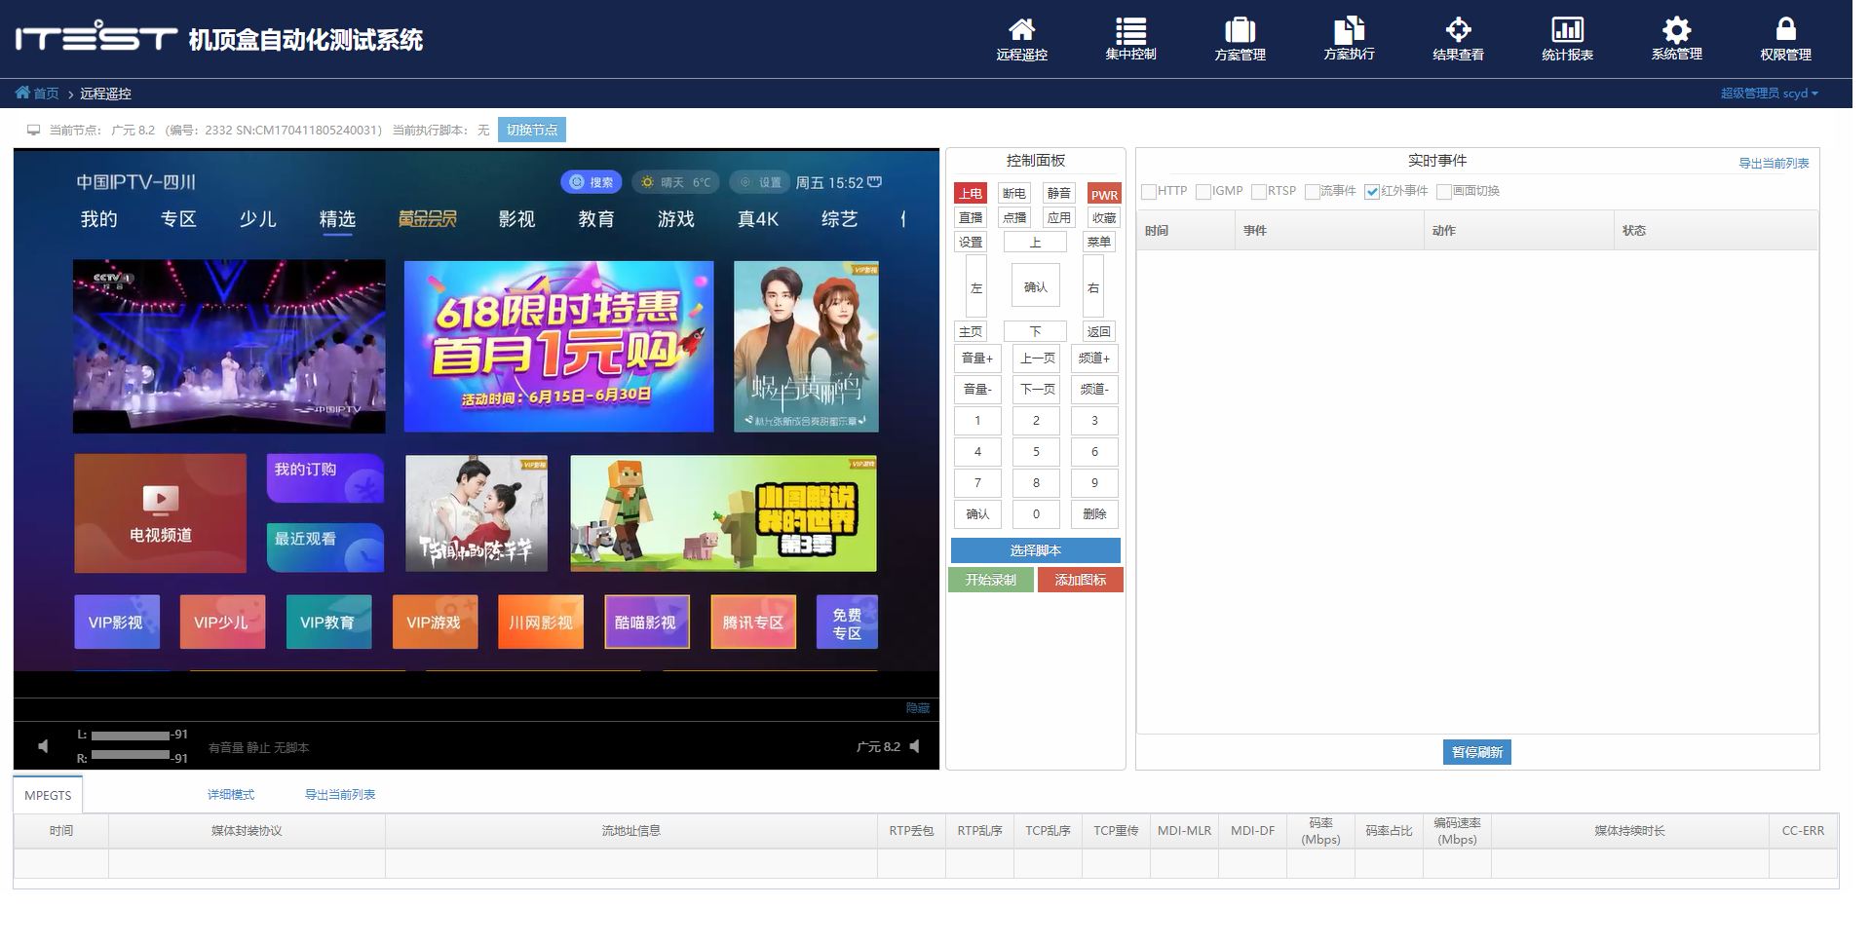Enable the HTTP event checkbox
Viewport: 1871px width, 944px height.
tap(1149, 192)
